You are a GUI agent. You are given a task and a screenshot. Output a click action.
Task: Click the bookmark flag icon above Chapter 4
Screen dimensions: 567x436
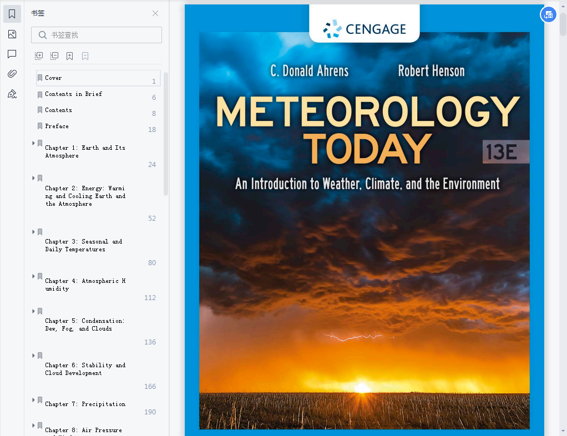click(40, 276)
